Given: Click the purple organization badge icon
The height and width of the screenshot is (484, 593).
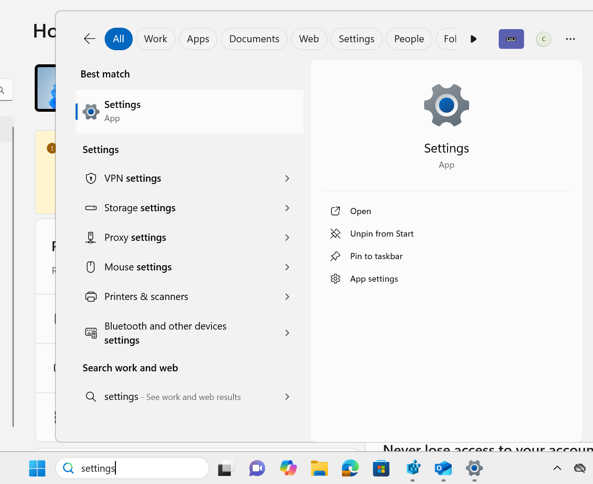Looking at the screenshot, I should pyautogui.click(x=511, y=39).
